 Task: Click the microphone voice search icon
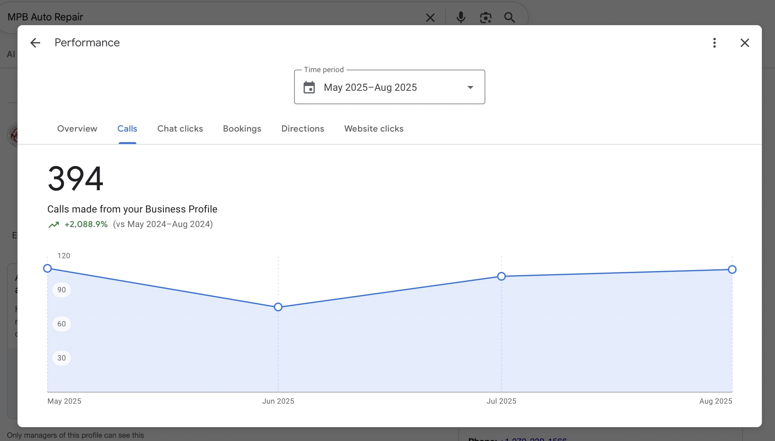461,17
